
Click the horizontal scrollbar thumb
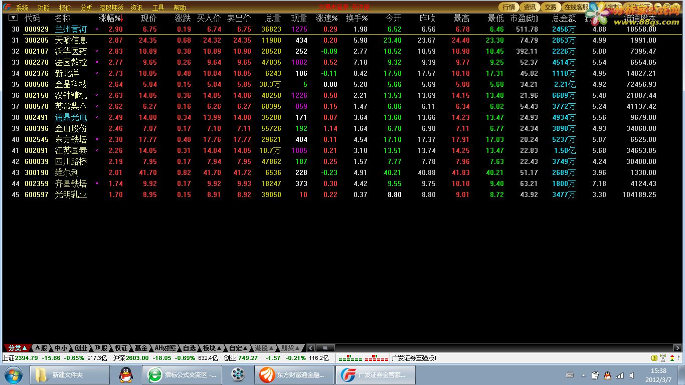[x=325, y=348]
